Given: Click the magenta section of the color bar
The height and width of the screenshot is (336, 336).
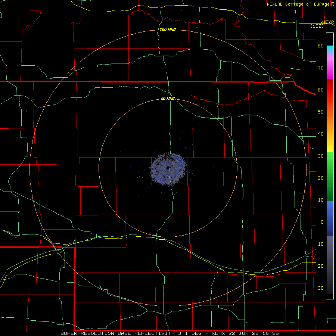Looking at the screenshot, I should pyautogui.click(x=330, y=68).
